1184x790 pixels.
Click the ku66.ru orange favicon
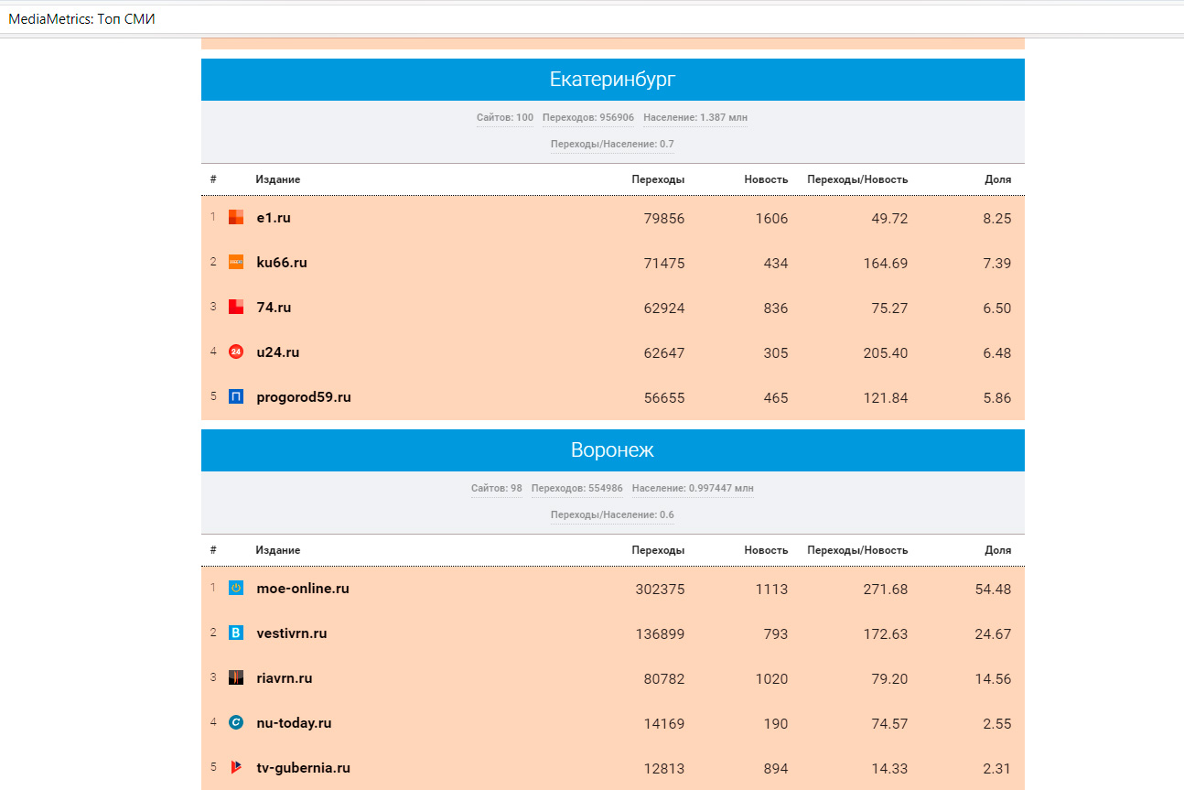tap(236, 262)
